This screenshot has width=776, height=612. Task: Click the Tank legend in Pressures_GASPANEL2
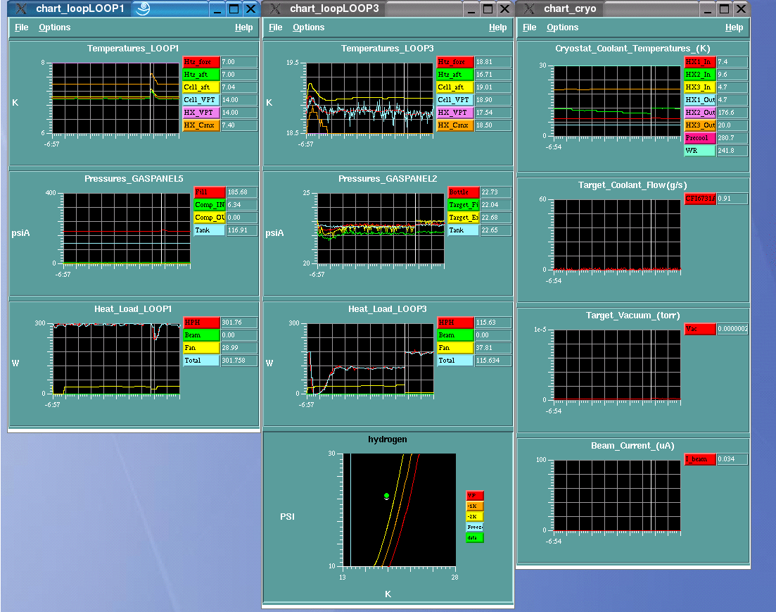(464, 230)
